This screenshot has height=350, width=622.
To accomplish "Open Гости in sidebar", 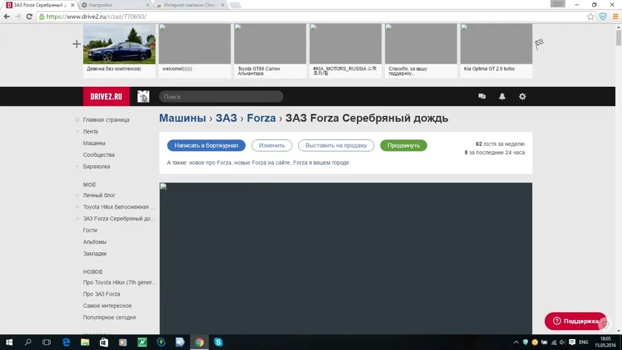I will point(90,230).
